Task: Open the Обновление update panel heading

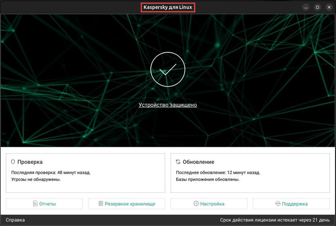Action: (198, 162)
